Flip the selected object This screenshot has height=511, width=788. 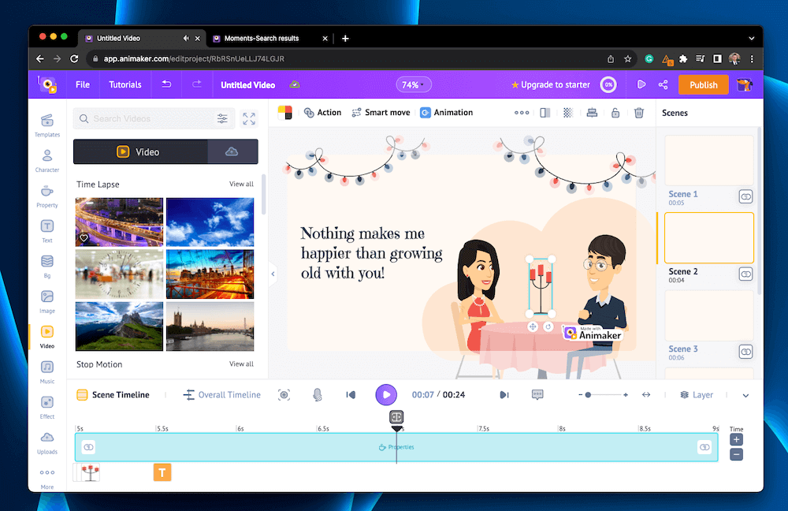[x=545, y=113]
